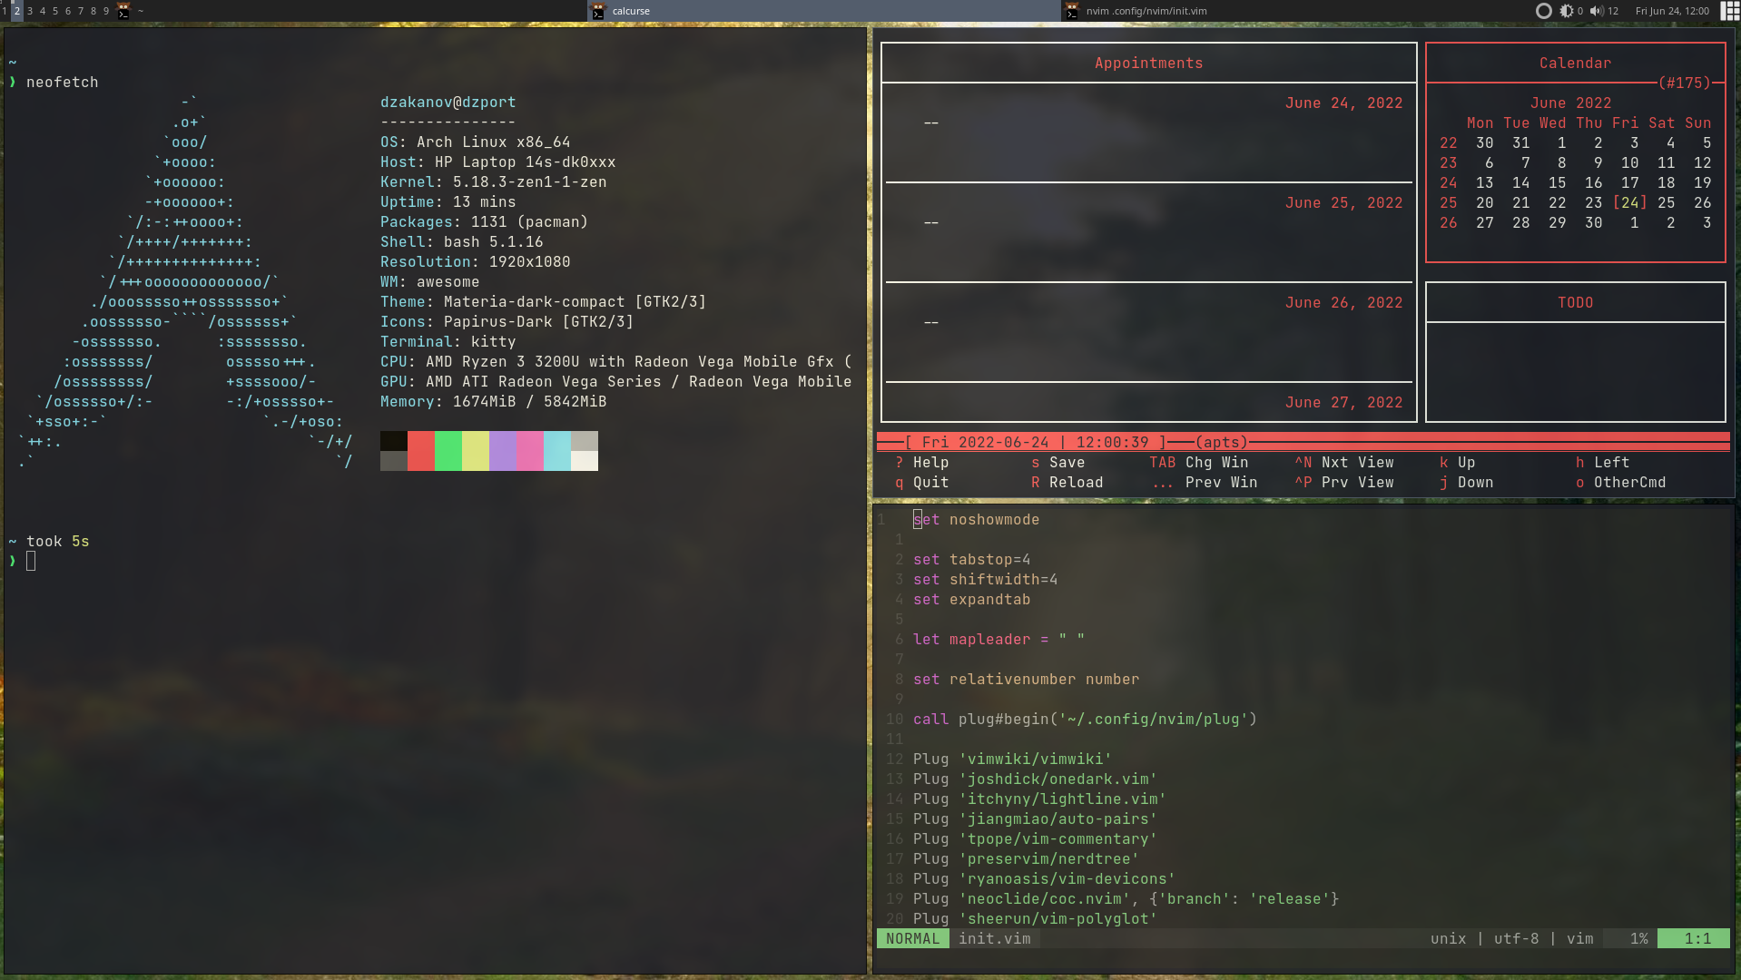Click the volume speaker icon in the system tray

point(1596,11)
